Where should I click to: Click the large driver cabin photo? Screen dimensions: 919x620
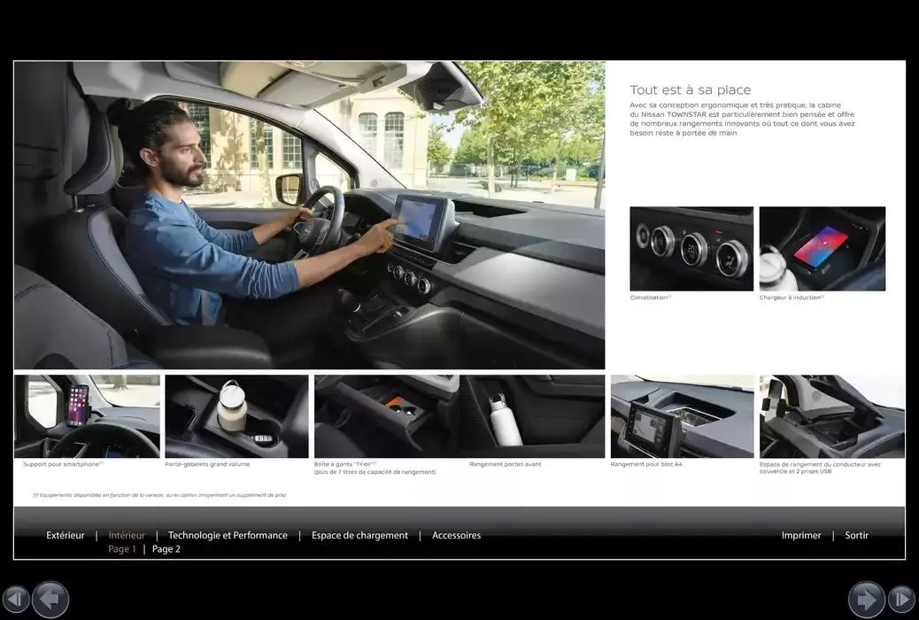coord(308,213)
